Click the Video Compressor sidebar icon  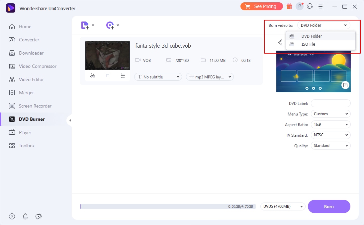12,67
